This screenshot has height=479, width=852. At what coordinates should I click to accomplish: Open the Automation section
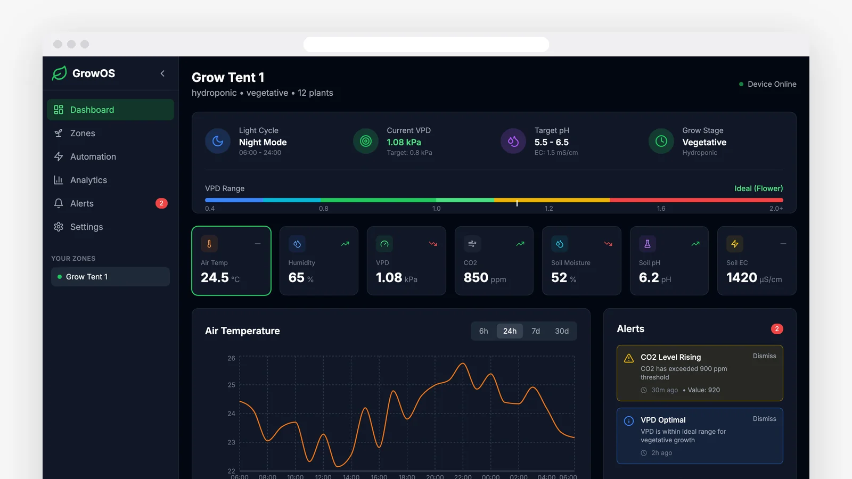[110, 156]
